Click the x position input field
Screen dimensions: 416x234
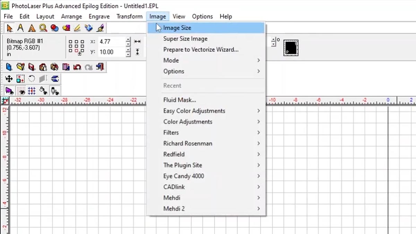(111, 42)
